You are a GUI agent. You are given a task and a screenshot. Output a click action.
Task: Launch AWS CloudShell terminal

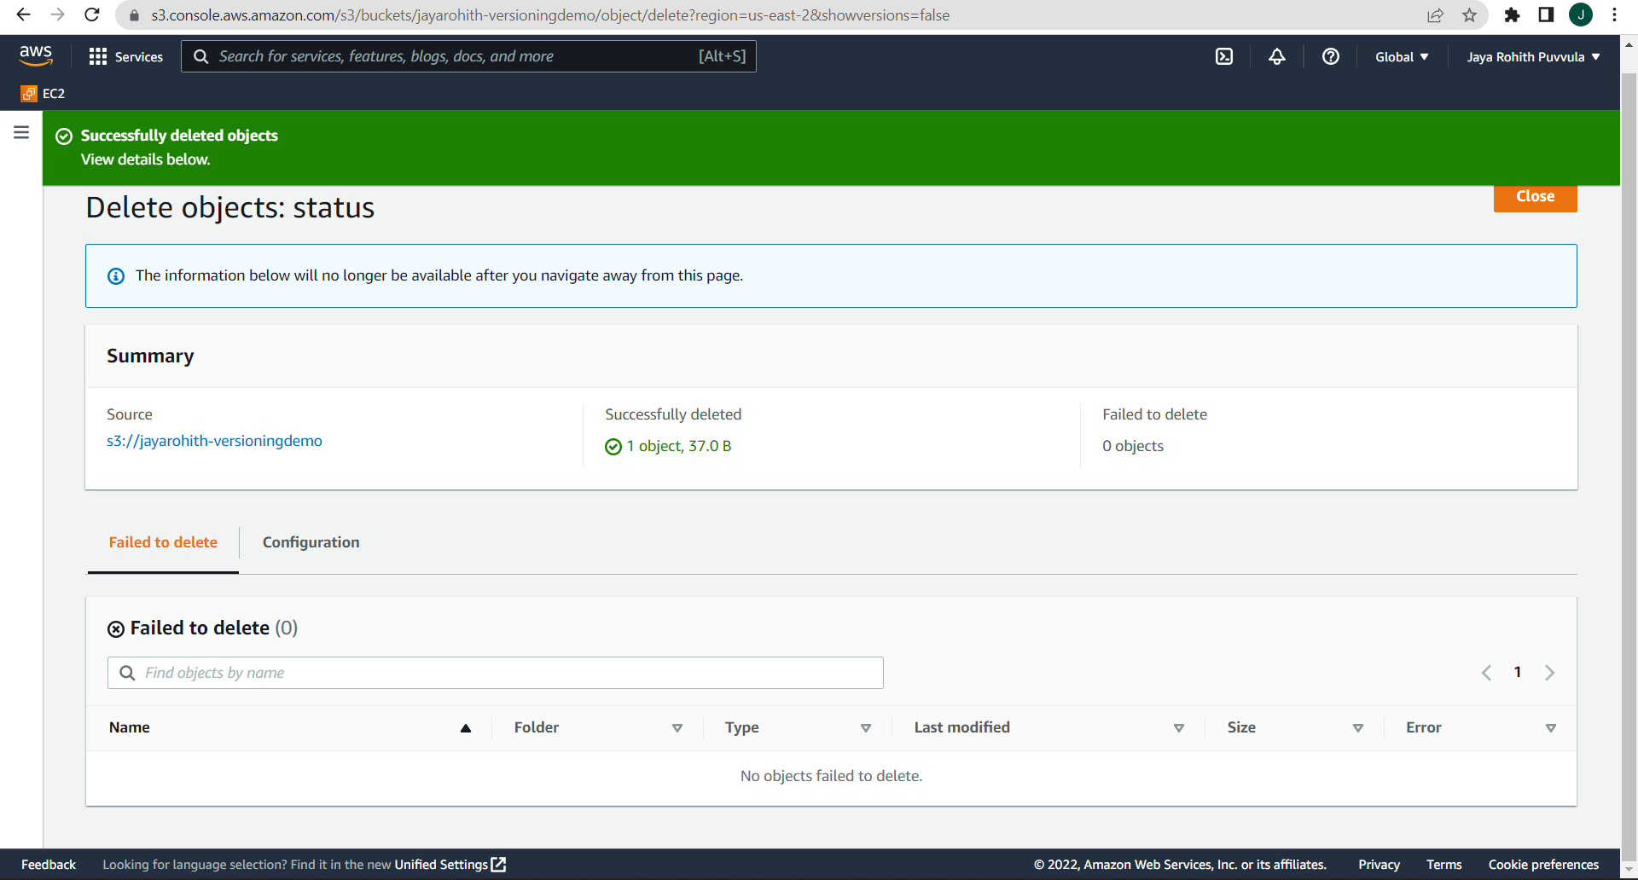(x=1224, y=56)
